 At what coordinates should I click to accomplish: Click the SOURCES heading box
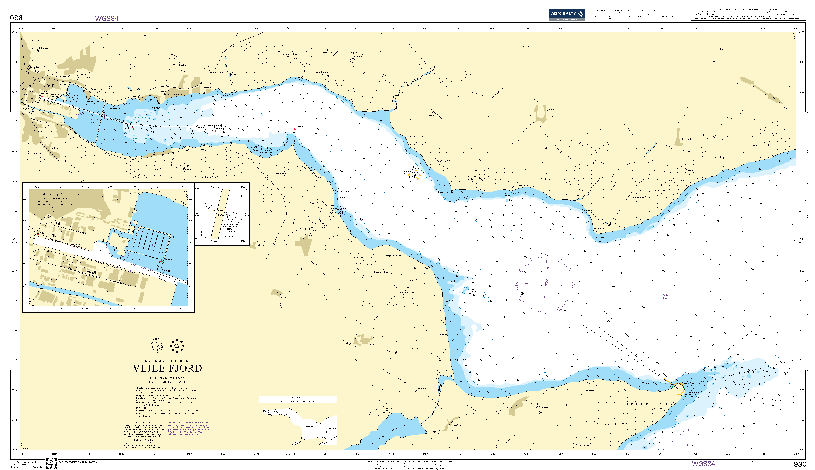point(298,400)
